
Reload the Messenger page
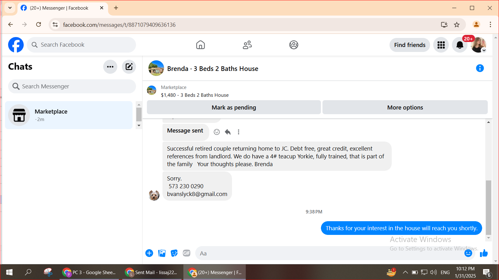pos(38,25)
